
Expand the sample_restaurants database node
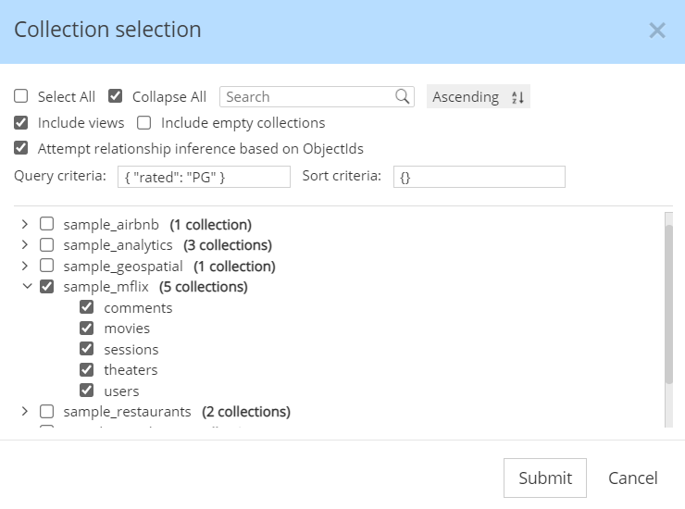point(26,411)
